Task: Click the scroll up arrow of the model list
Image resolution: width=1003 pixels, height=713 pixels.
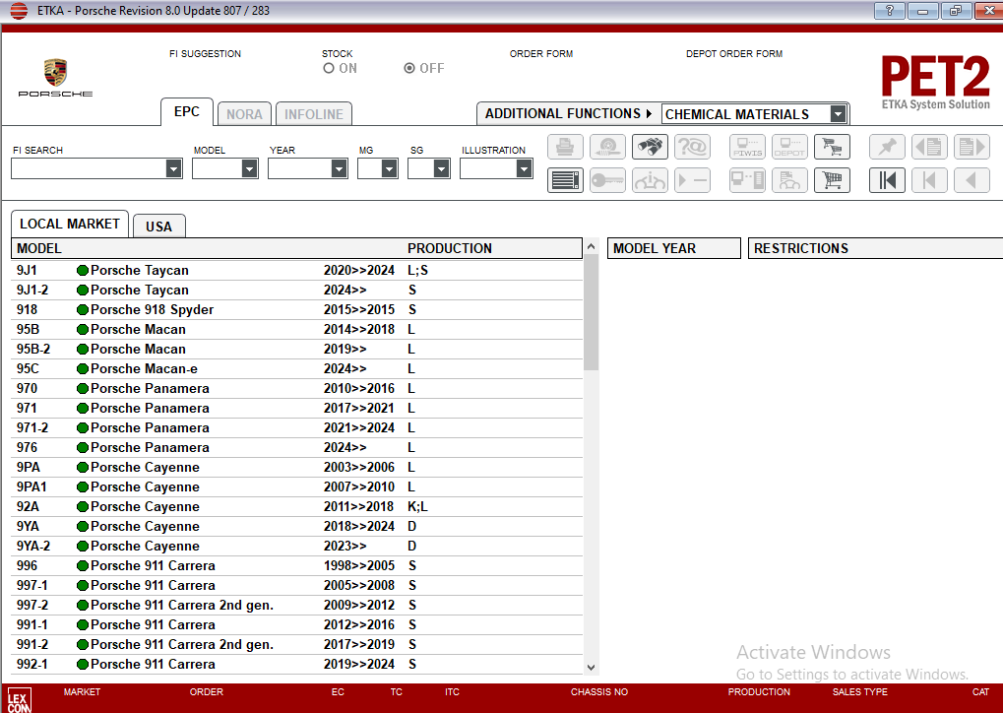Action: click(591, 246)
